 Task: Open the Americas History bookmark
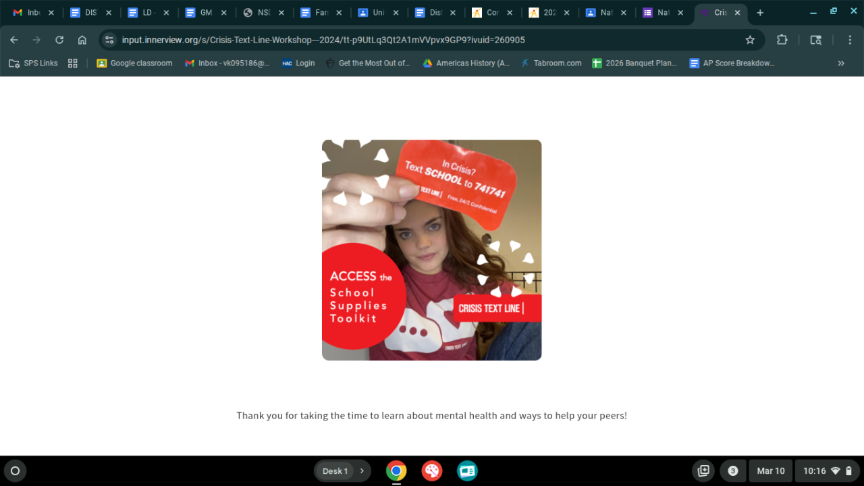pyautogui.click(x=466, y=63)
